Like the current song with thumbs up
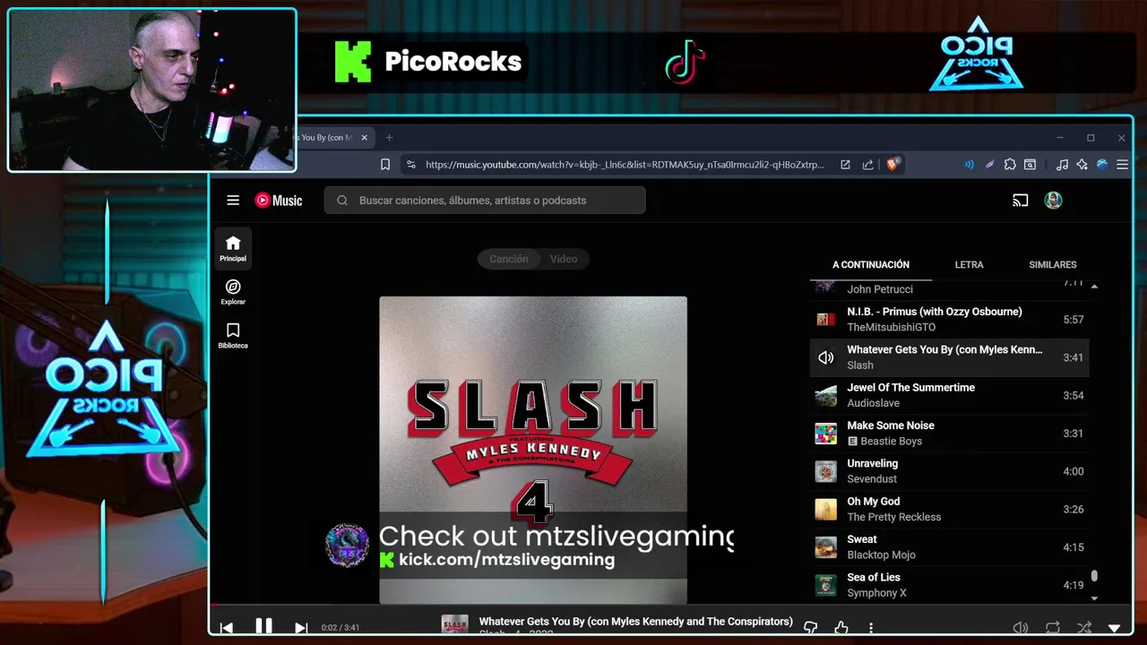 tap(841, 628)
